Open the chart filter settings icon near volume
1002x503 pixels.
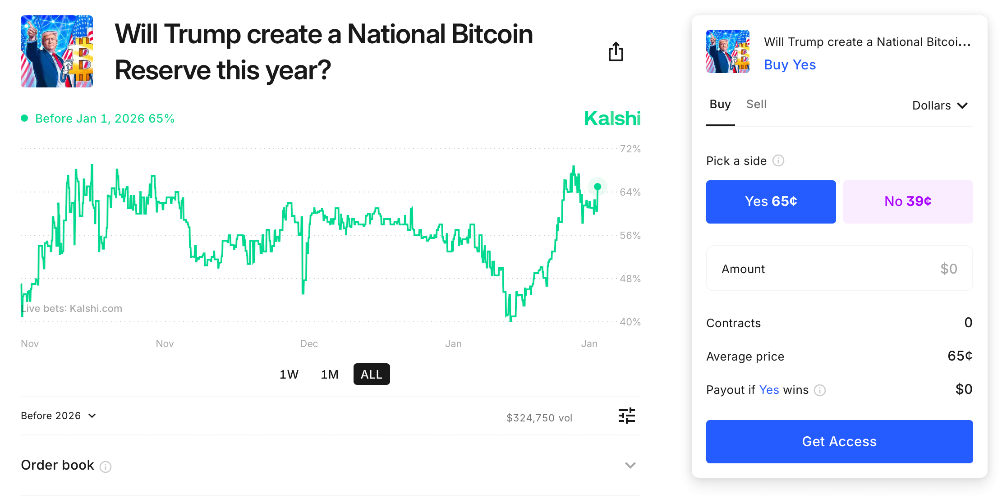627,416
